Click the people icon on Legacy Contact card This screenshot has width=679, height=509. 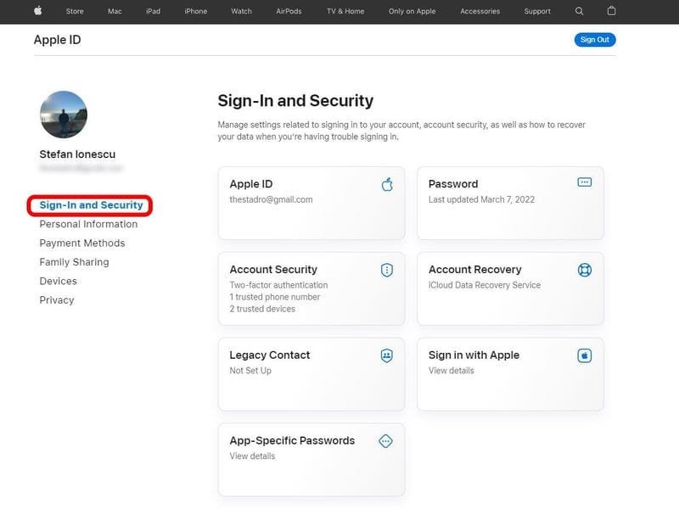[387, 355]
